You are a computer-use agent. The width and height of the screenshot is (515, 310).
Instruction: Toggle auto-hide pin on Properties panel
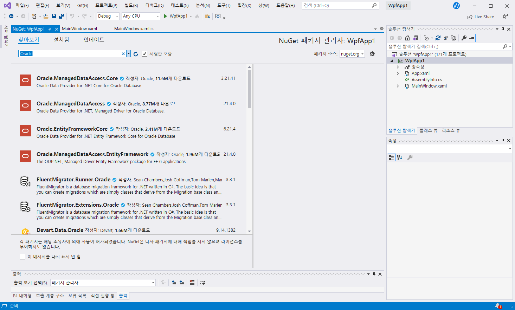tap(503, 141)
